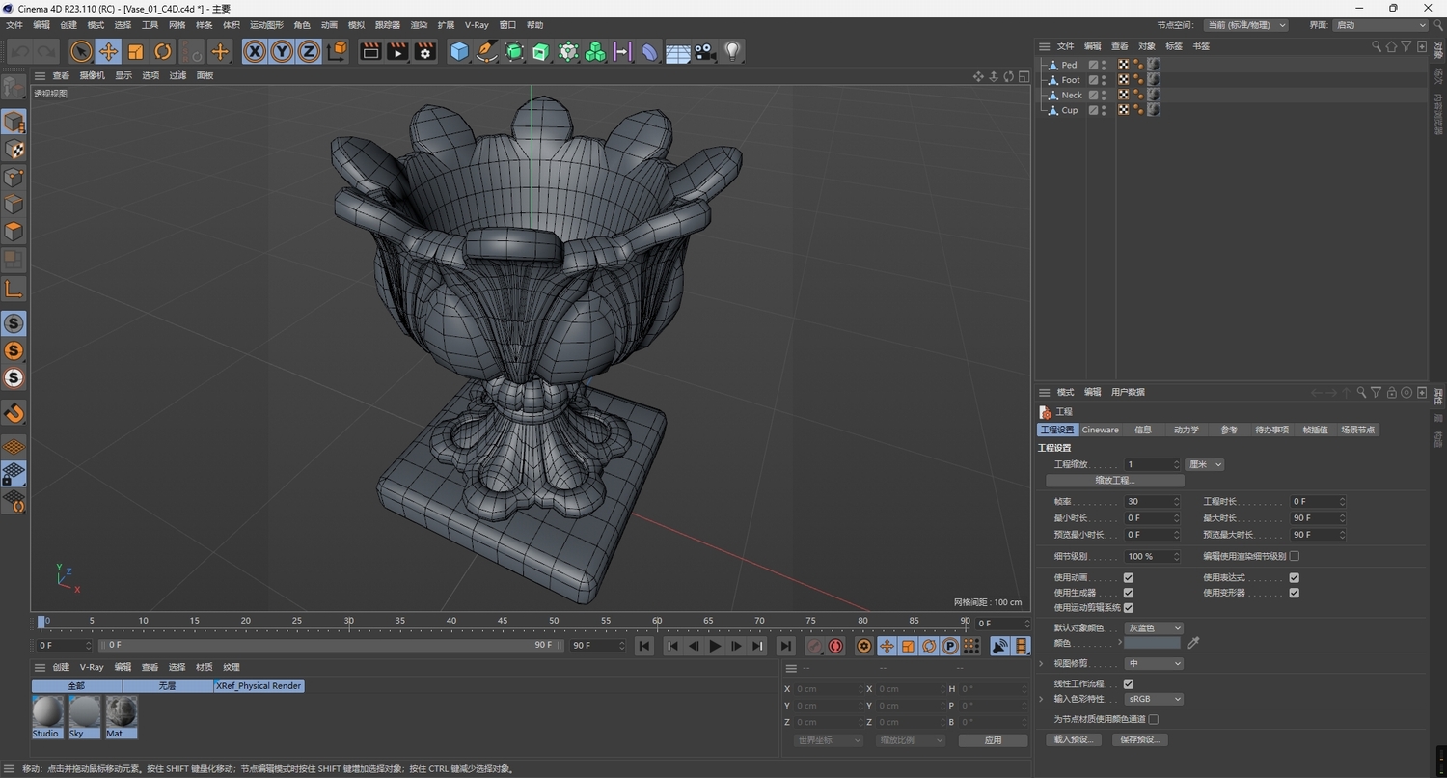
Task: Toggle the Y axis lock
Action: 282,52
